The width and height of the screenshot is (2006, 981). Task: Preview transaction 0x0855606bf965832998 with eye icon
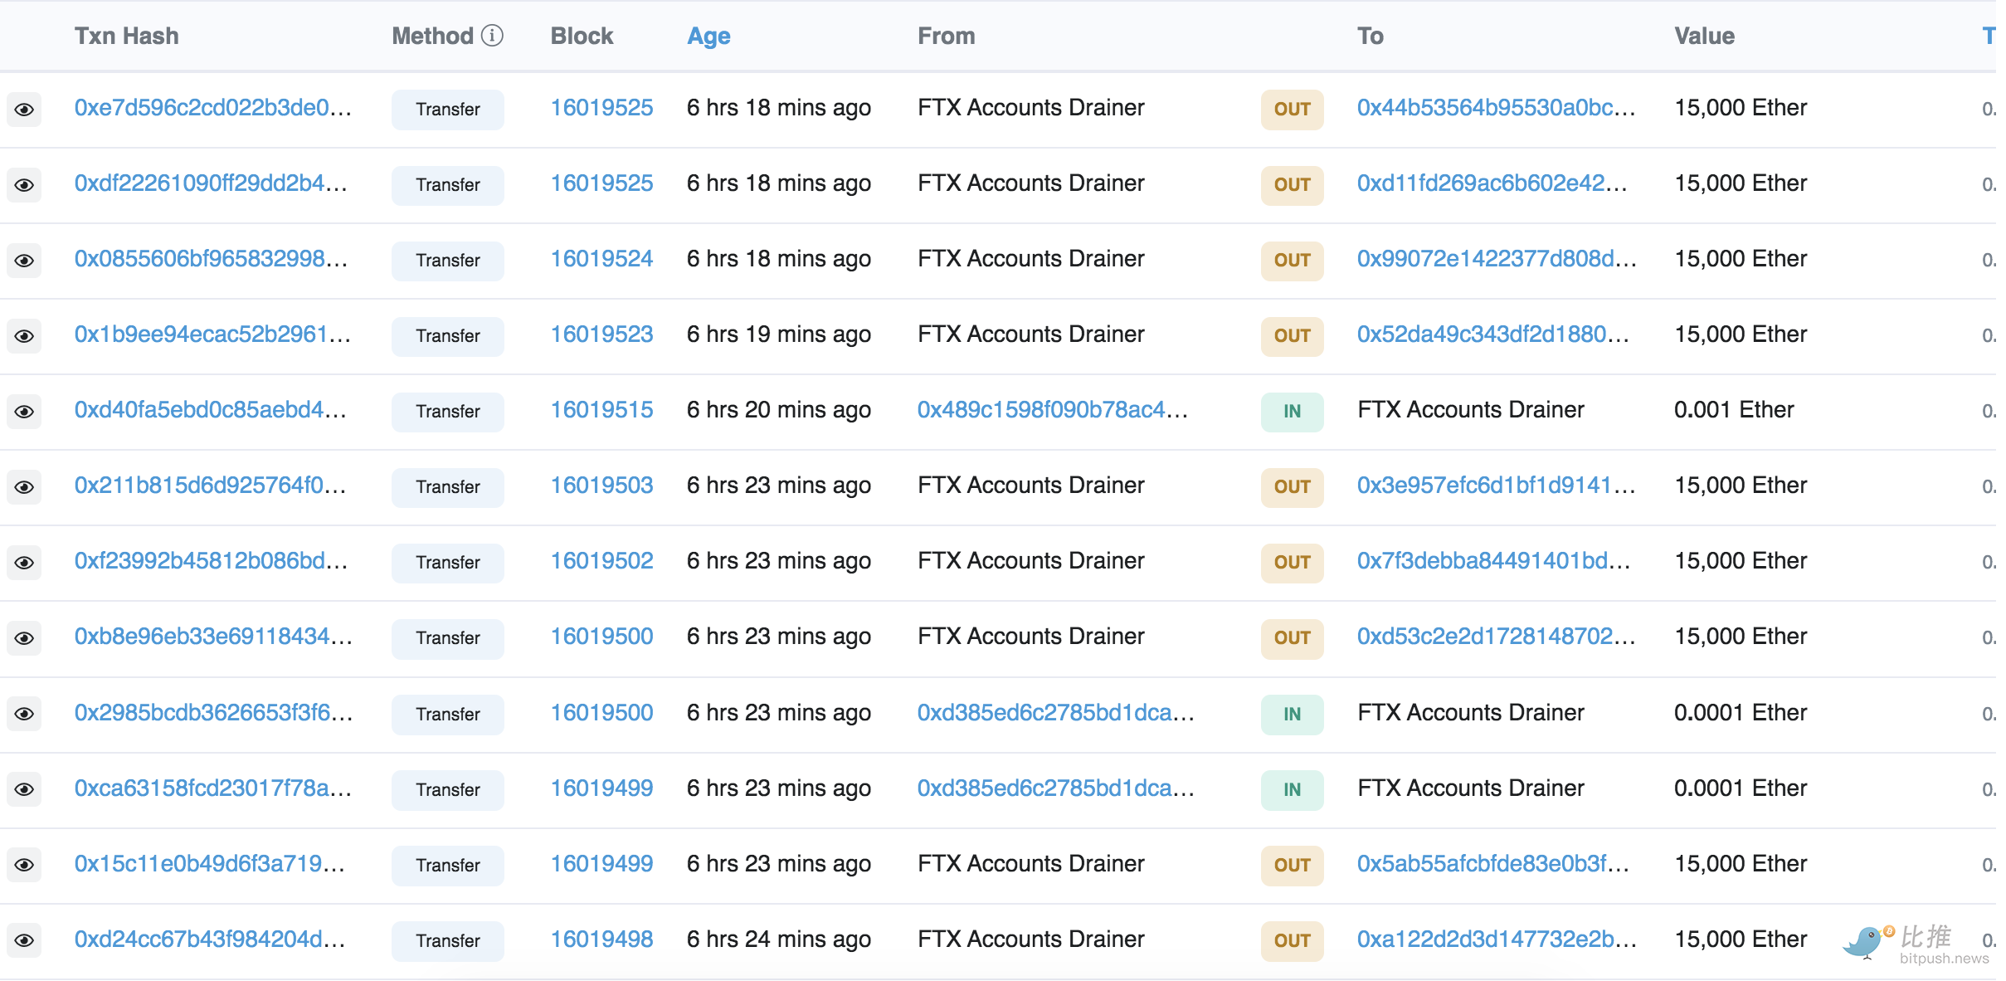[x=24, y=261]
